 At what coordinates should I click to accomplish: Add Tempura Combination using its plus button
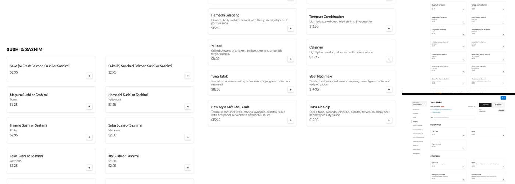[389, 28]
